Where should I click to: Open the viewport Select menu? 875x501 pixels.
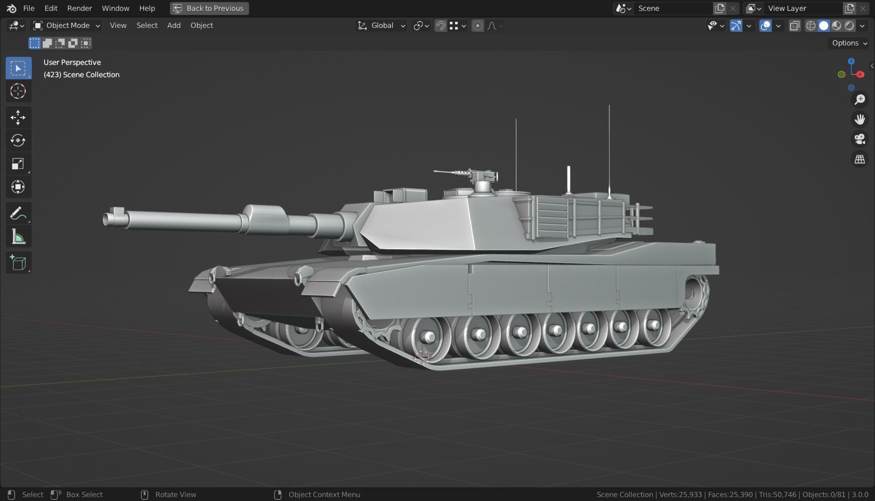[147, 26]
